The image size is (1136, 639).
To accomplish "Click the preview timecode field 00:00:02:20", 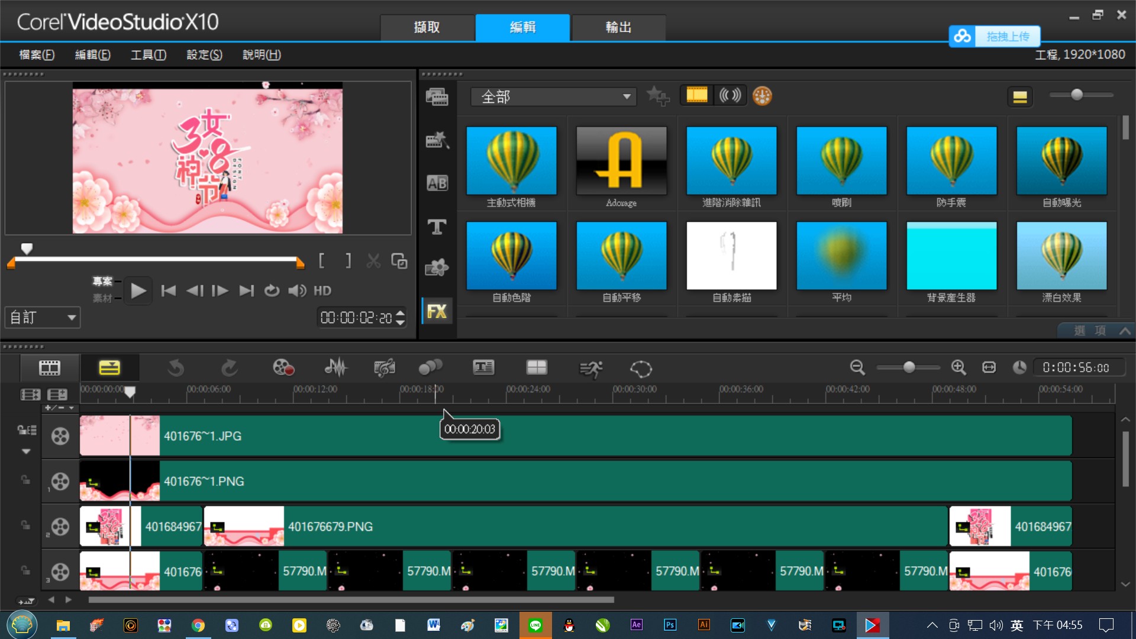I will coord(356,318).
